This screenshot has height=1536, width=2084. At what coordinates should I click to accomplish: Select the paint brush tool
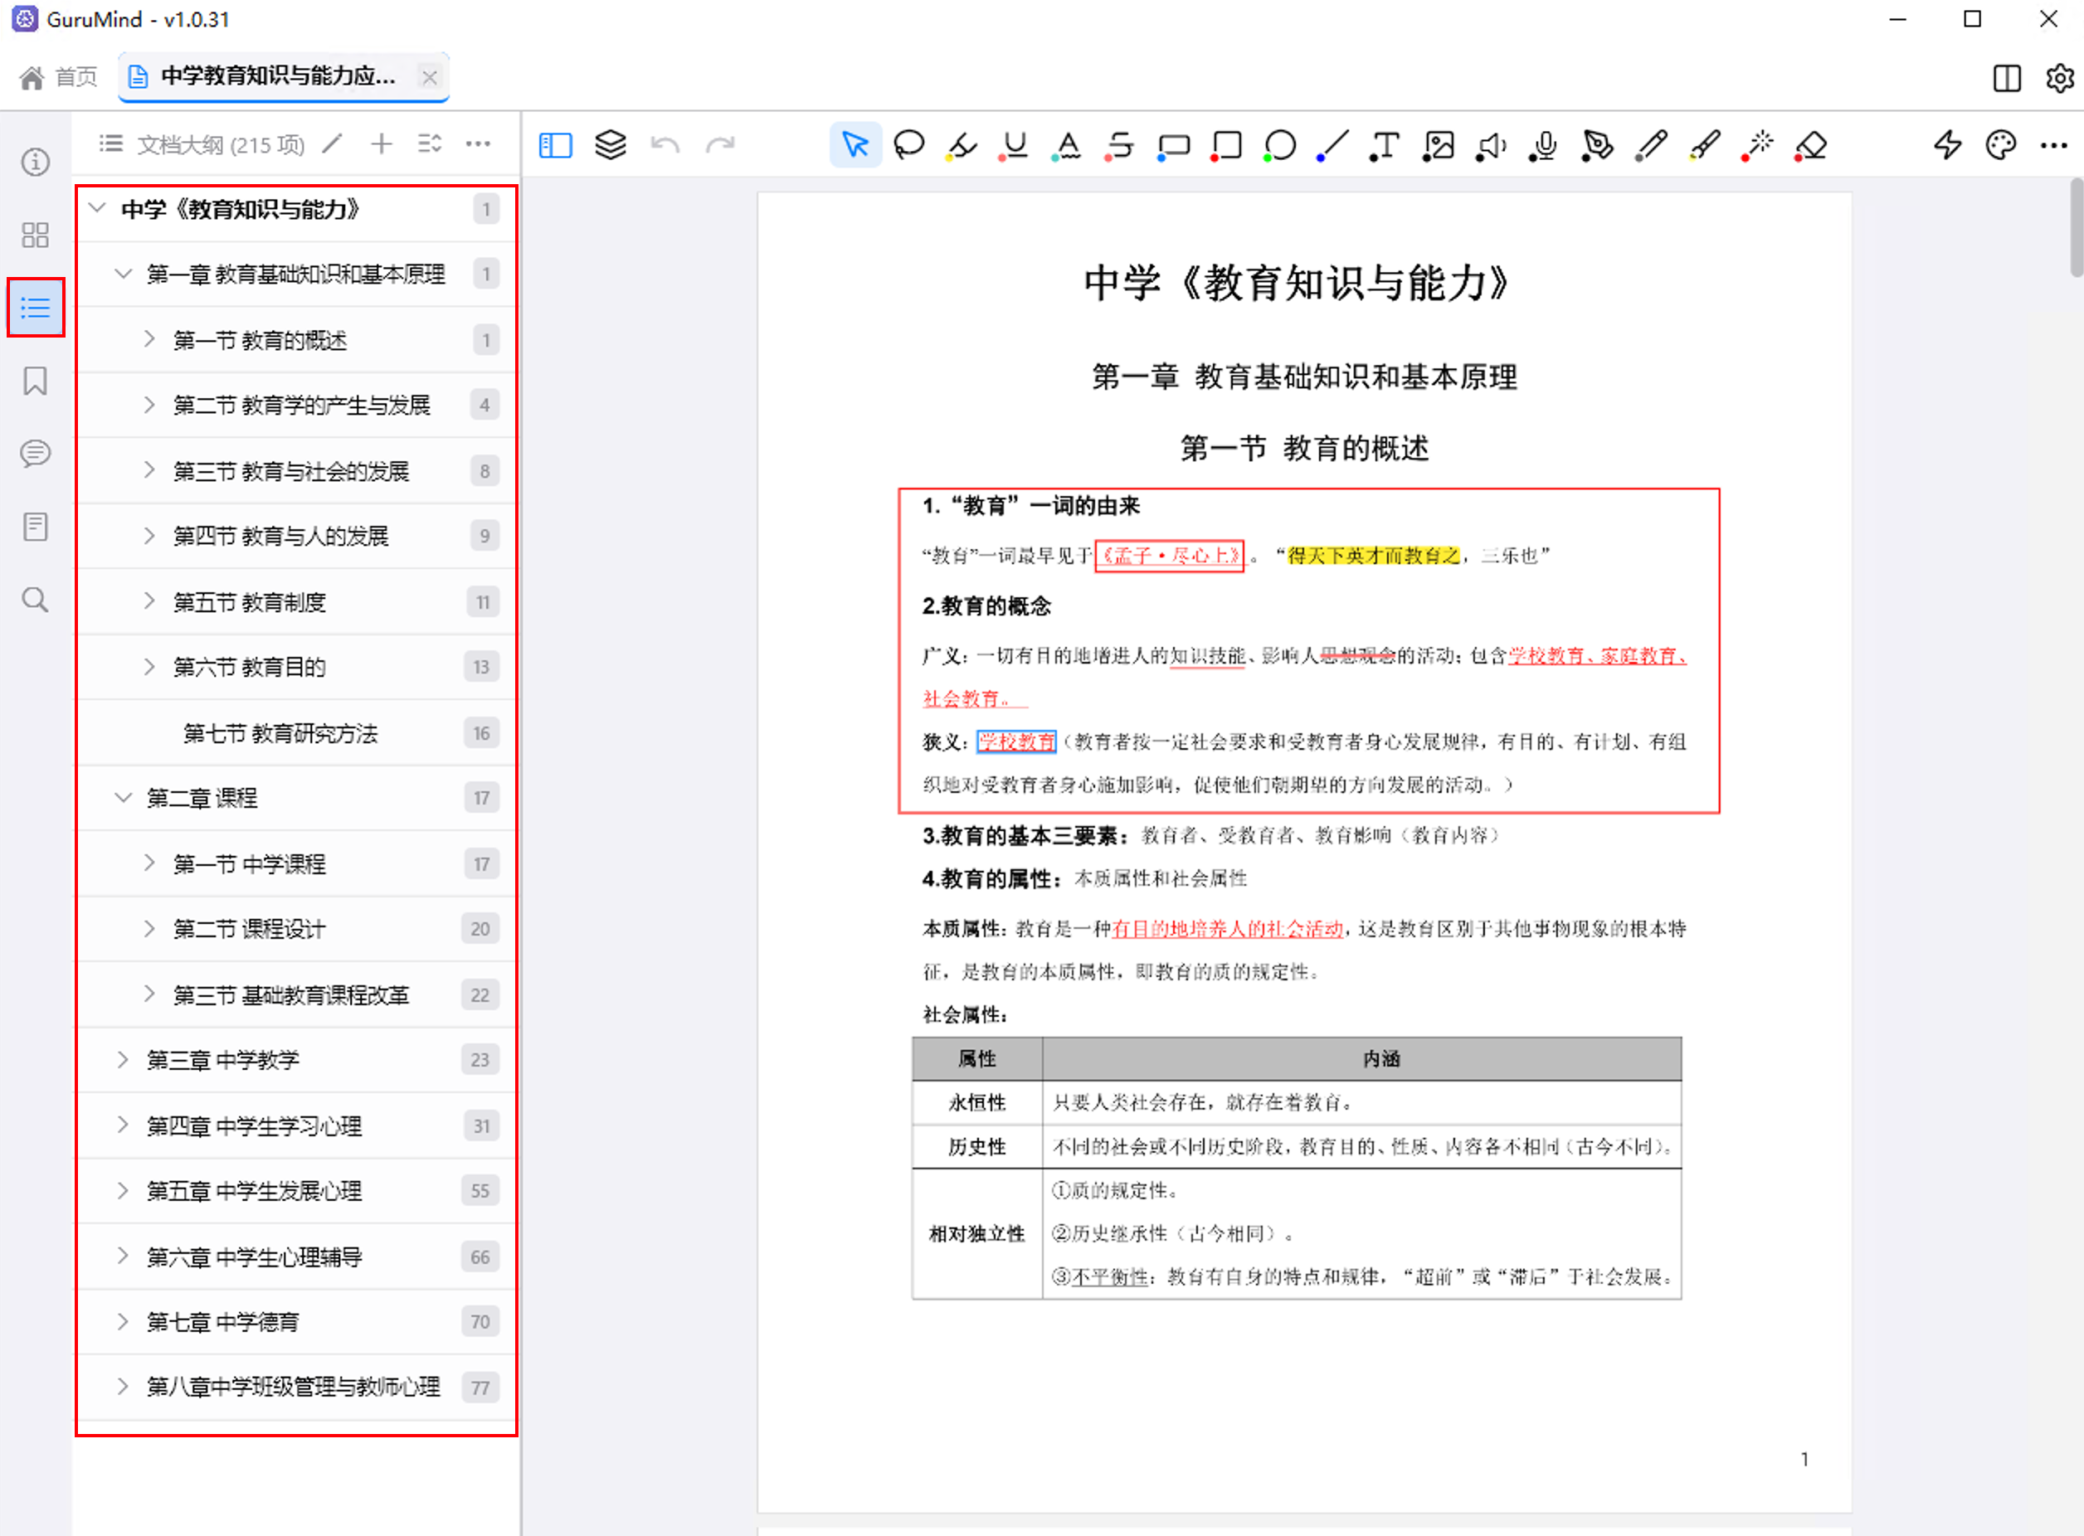pos(1704,145)
